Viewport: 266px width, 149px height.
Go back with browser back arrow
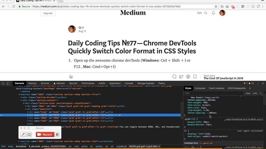click(3, 7)
